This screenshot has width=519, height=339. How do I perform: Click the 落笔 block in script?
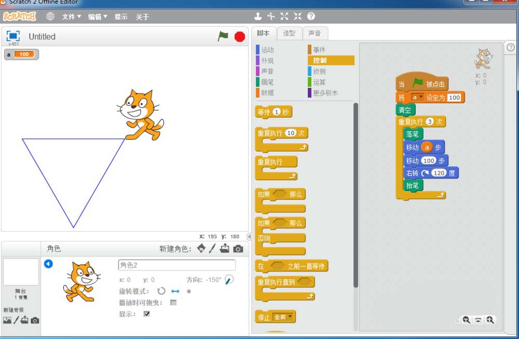pyautogui.click(x=413, y=134)
